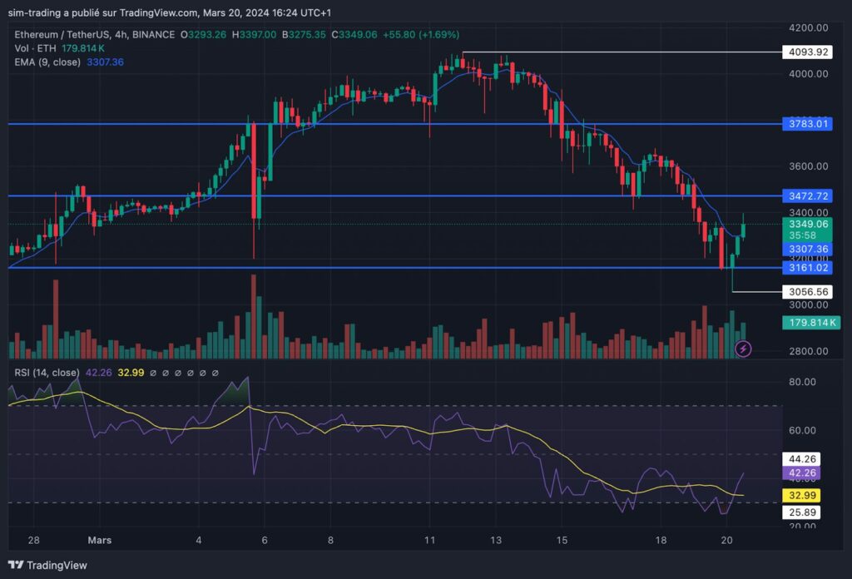
Task: Click the 25.89 RSI axis label
Action: pyautogui.click(x=801, y=512)
